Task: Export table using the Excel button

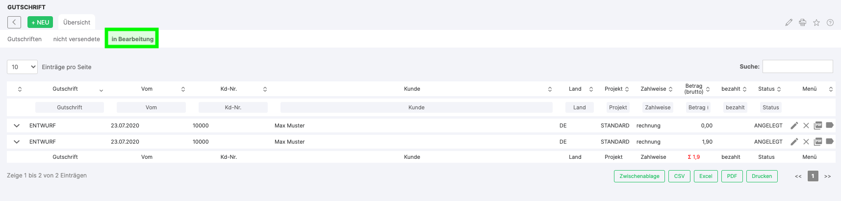Action: pos(706,176)
